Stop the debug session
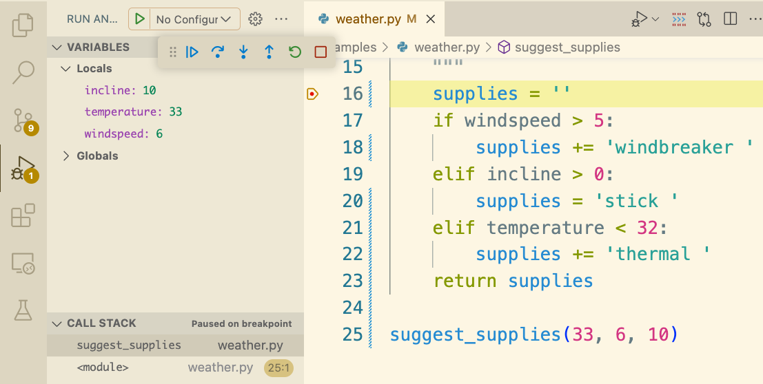Image resolution: width=763 pixels, height=384 pixels. 321,52
